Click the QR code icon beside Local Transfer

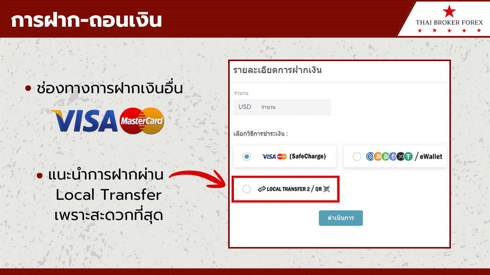(x=327, y=189)
